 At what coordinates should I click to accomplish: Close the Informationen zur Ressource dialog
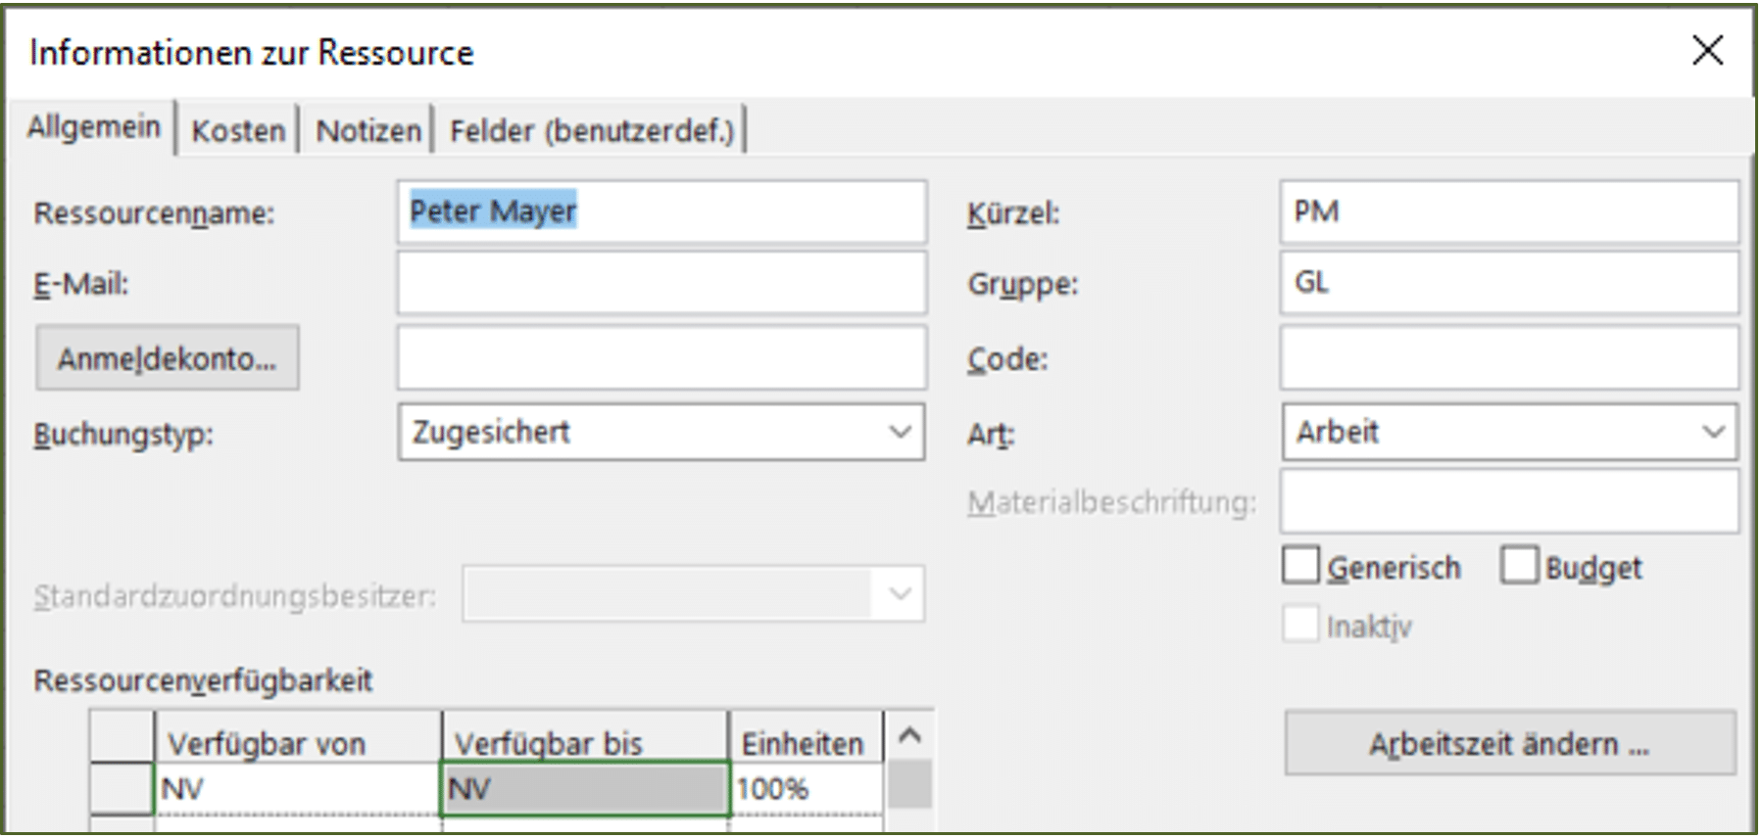pyautogui.click(x=1707, y=51)
